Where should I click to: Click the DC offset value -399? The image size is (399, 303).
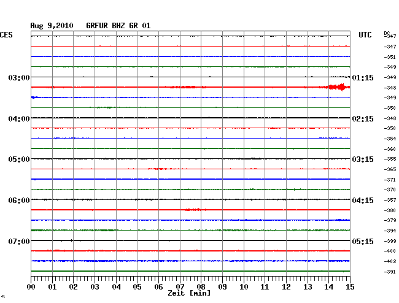[x=390, y=241]
